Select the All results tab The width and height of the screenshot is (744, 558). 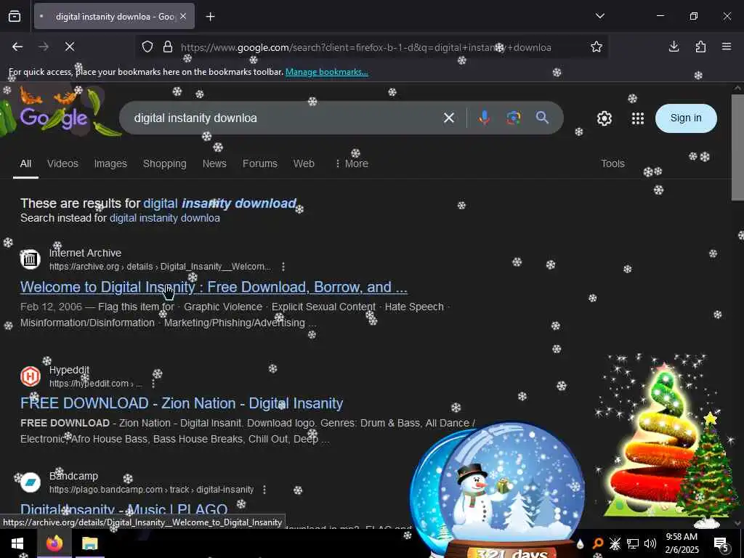pyautogui.click(x=25, y=163)
